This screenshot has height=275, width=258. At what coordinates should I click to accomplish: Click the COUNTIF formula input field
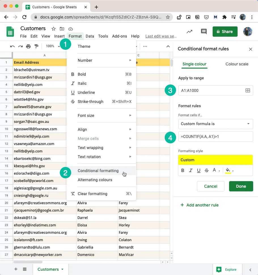[215, 137]
